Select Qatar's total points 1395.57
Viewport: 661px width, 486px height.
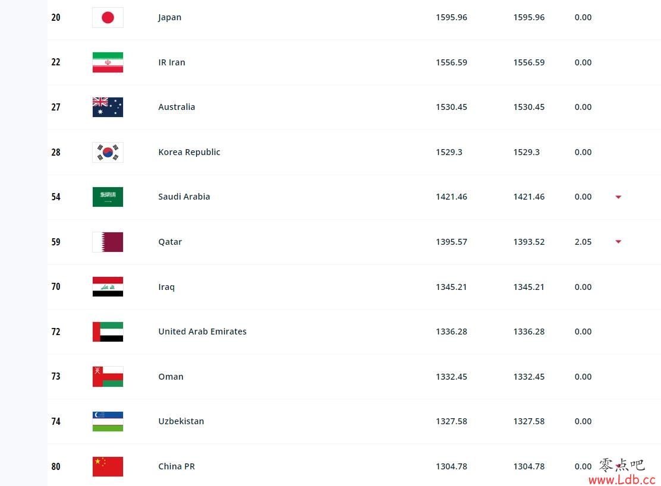452,242
